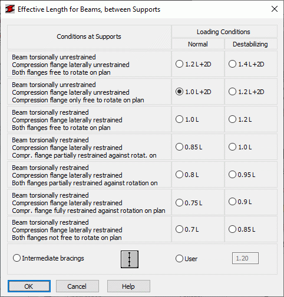The width and height of the screenshot is (284, 297).
Task: Pick the 0.95 L Destabilizing option
Action: coord(242,175)
